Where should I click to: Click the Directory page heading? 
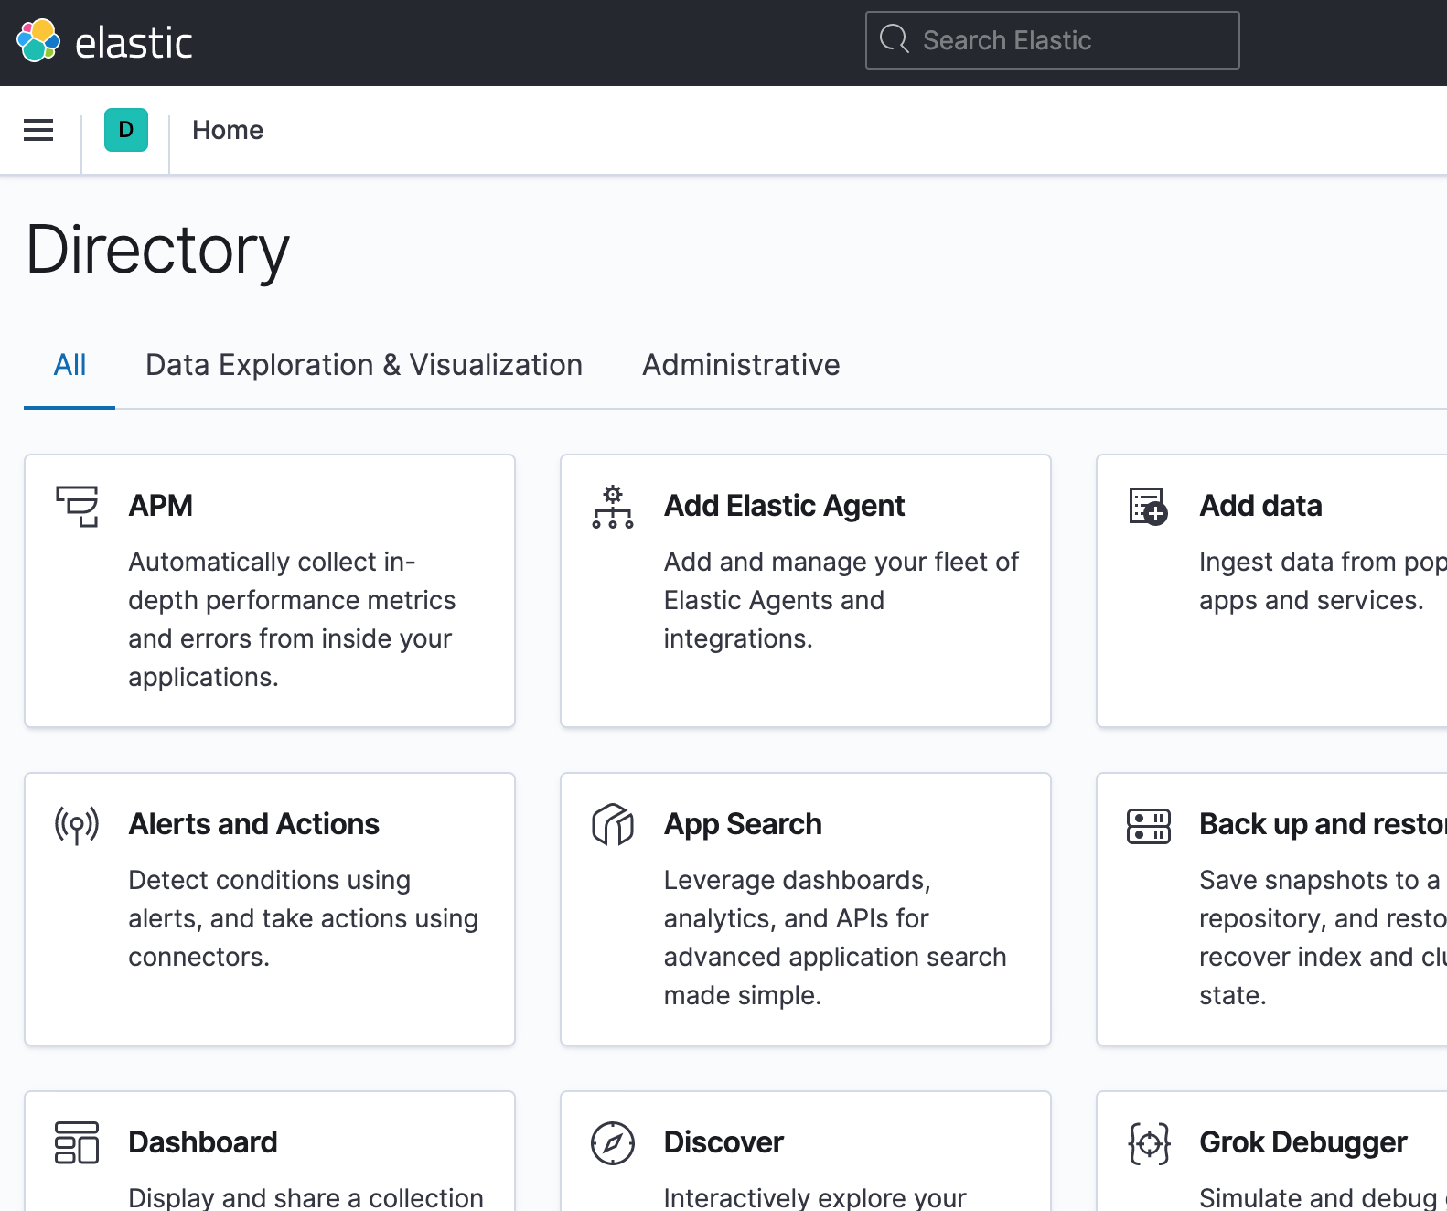pyautogui.click(x=157, y=250)
